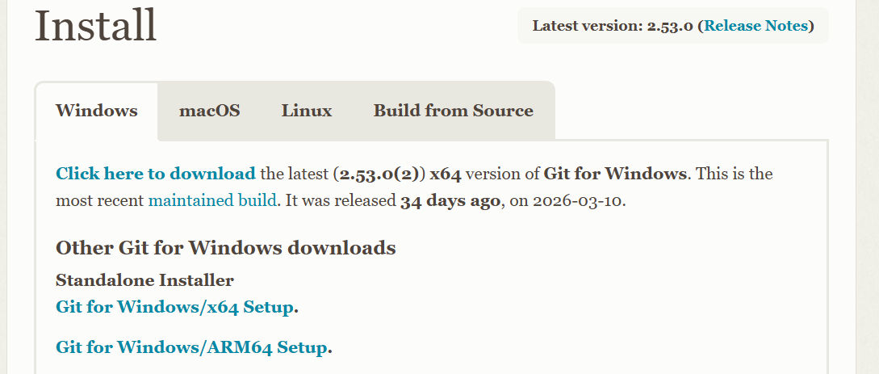Click the 'Other Git for Windows downloads' heading
This screenshot has width=879, height=374.
point(226,247)
